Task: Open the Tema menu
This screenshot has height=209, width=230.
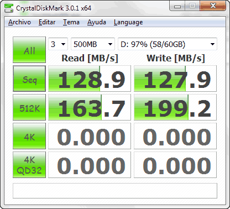Action: point(71,22)
